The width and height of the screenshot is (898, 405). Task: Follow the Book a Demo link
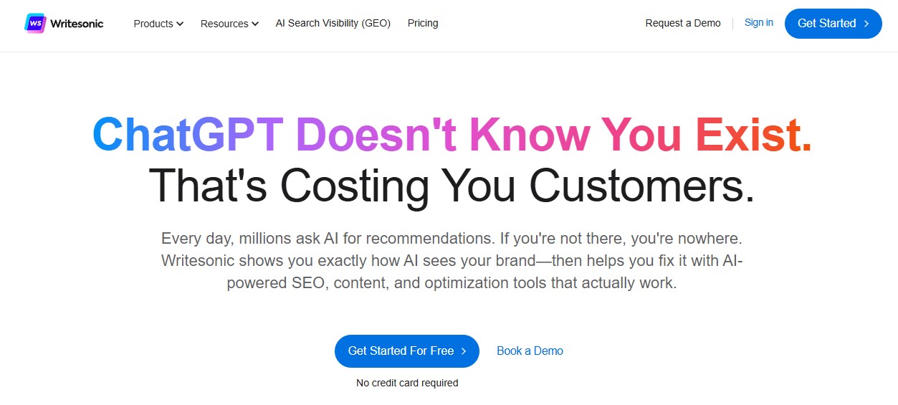point(530,351)
